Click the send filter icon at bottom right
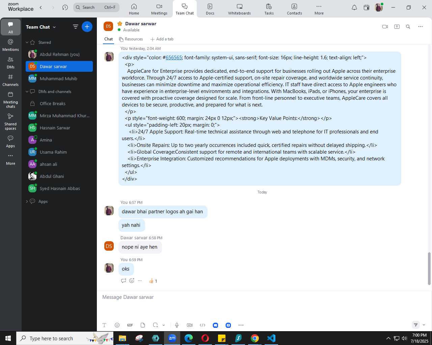 416,325
